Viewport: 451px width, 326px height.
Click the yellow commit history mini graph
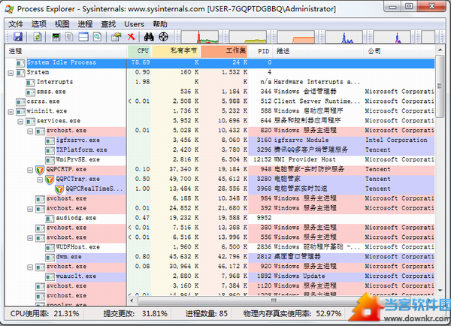pos(248,37)
